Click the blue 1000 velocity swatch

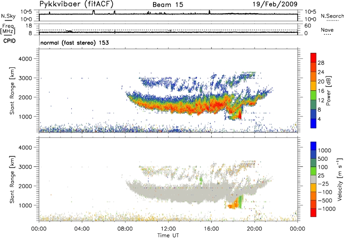pyautogui.click(x=313, y=146)
